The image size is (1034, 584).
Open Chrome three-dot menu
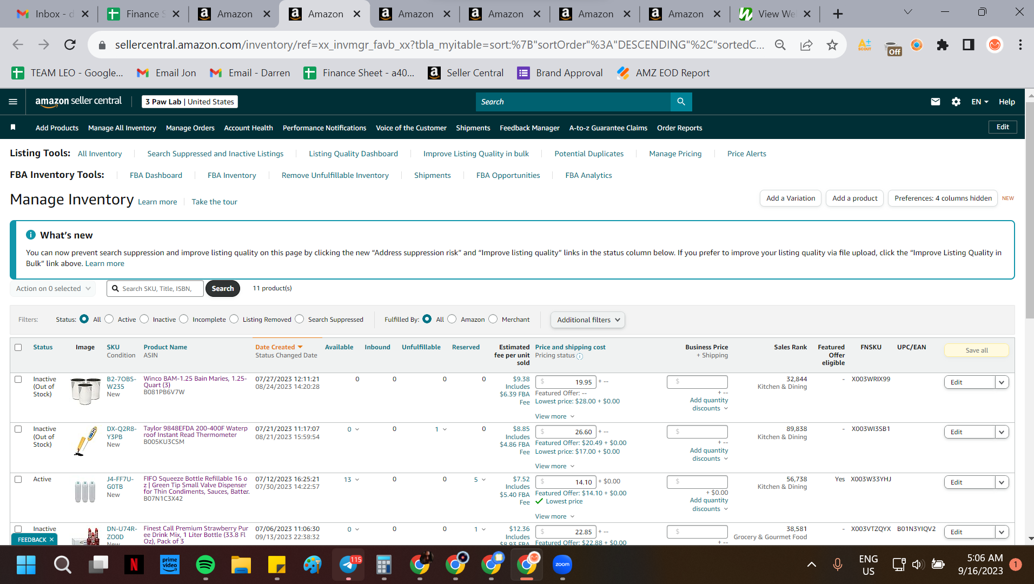tap(1020, 45)
